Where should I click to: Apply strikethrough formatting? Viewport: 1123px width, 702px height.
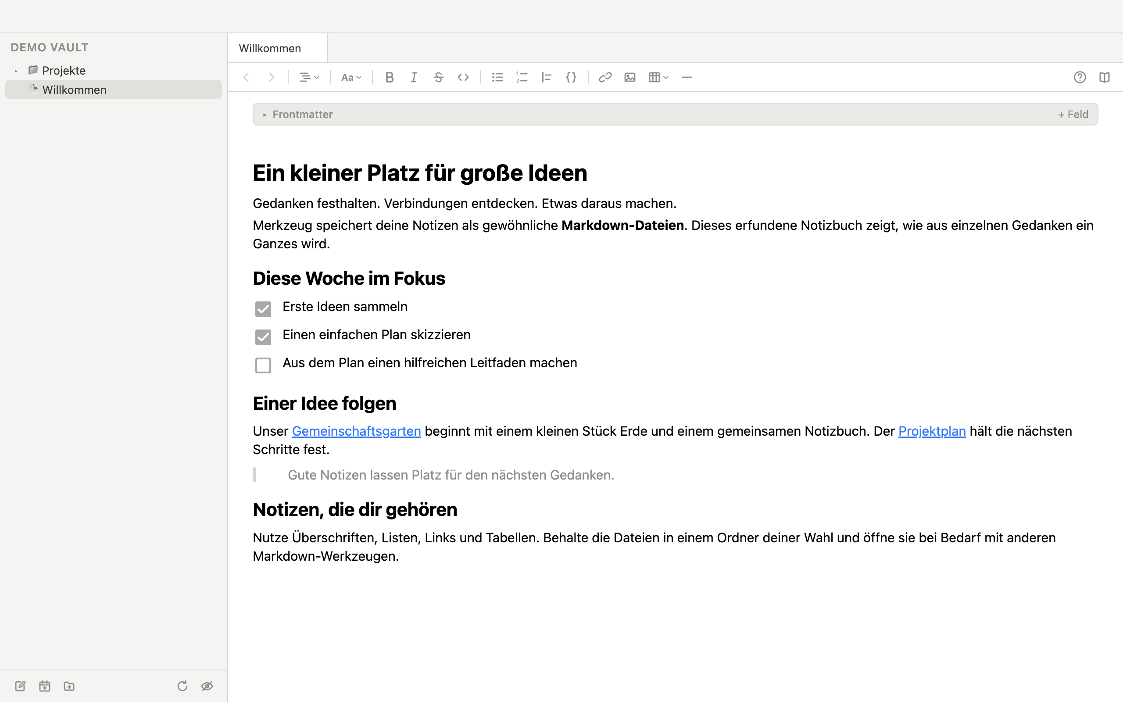[439, 77]
